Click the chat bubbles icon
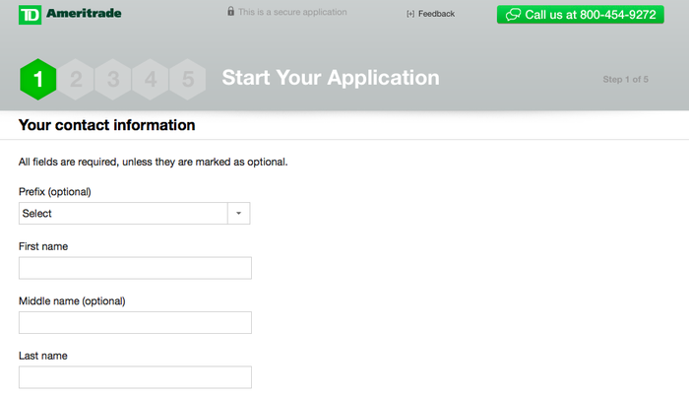Screen dimensions: 689x396 click(513, 15)
